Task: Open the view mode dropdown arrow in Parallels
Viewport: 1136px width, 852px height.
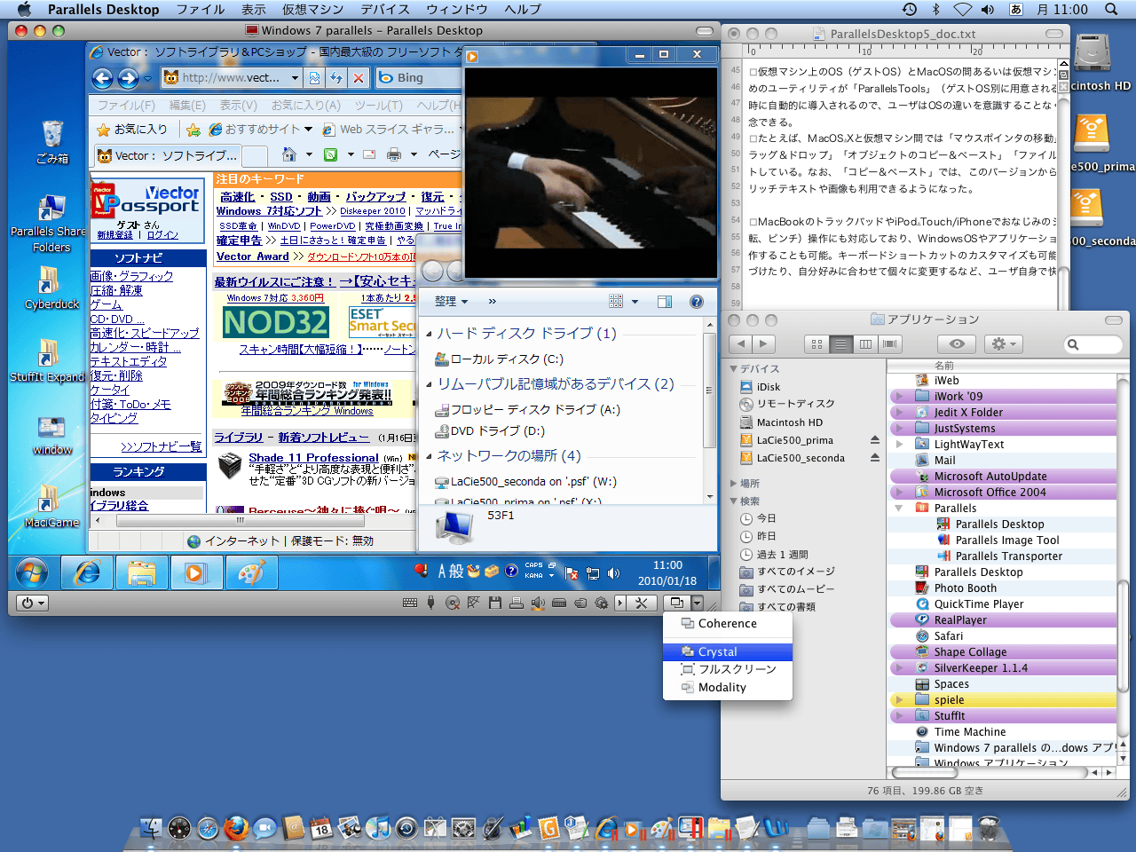Action: [x=697, y=603]
